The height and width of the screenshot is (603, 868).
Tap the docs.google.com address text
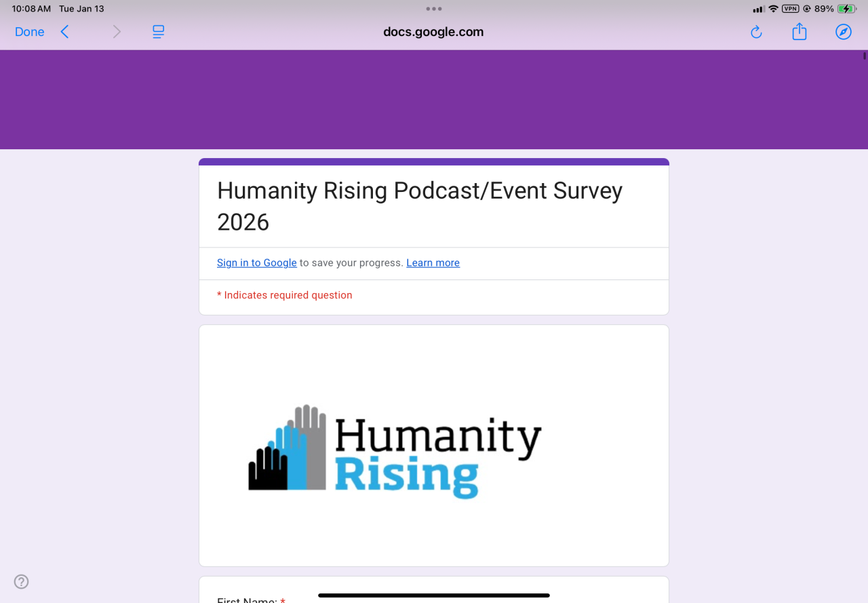tap(433, 32)
